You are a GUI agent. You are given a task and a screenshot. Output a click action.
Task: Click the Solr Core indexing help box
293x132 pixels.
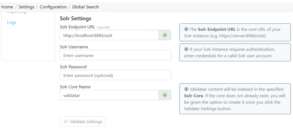tap(235, 99)
